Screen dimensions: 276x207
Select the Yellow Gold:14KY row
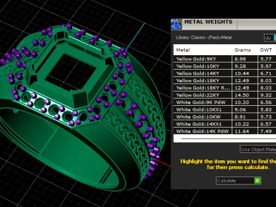tap(225, 74)
